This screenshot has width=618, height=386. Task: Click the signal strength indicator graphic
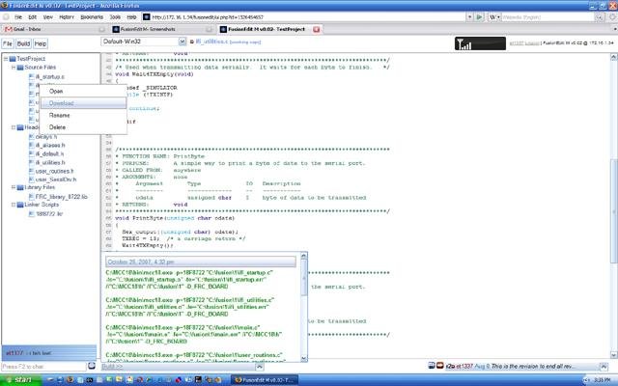tap(480, 43)
